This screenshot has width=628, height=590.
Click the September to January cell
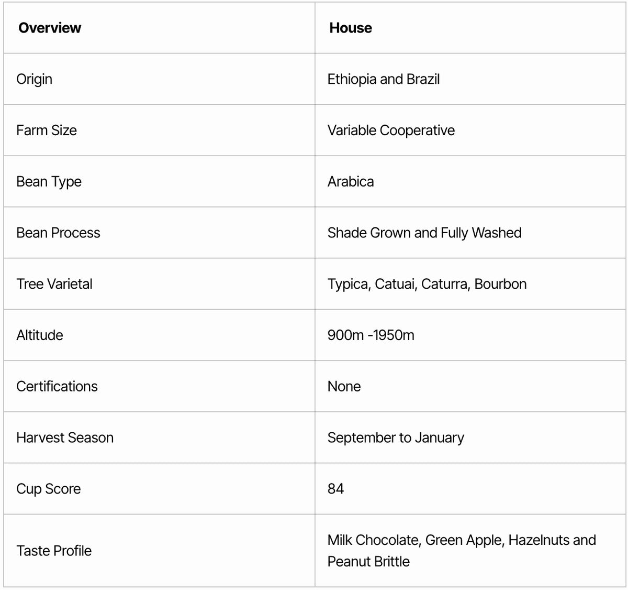[396, 438]
